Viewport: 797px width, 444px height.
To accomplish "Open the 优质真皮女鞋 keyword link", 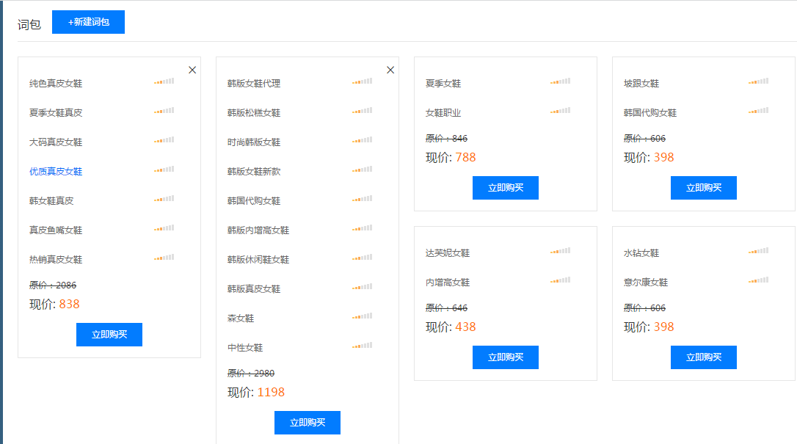I will pyautogui.click(x=56, y=172).
